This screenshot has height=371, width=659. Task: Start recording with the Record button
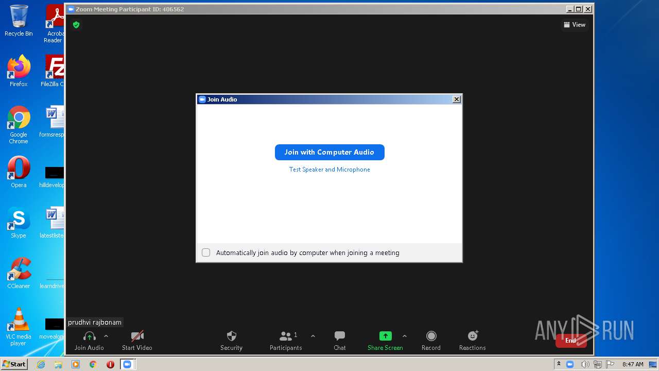[431, 340]
